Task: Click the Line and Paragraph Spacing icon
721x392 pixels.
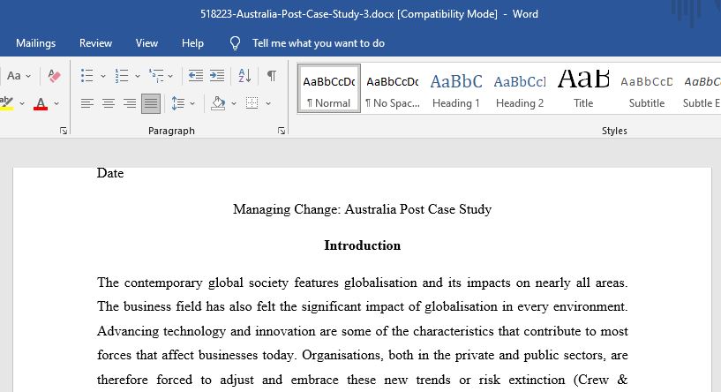Action: pyautogui.click(x=178, y=103)
